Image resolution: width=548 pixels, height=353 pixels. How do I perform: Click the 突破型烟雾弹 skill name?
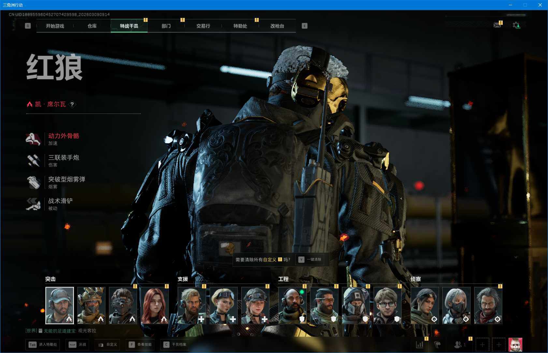pos(67,179)
